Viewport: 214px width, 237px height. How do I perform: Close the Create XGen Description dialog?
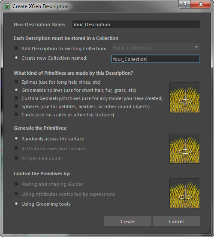click(201, 4)
